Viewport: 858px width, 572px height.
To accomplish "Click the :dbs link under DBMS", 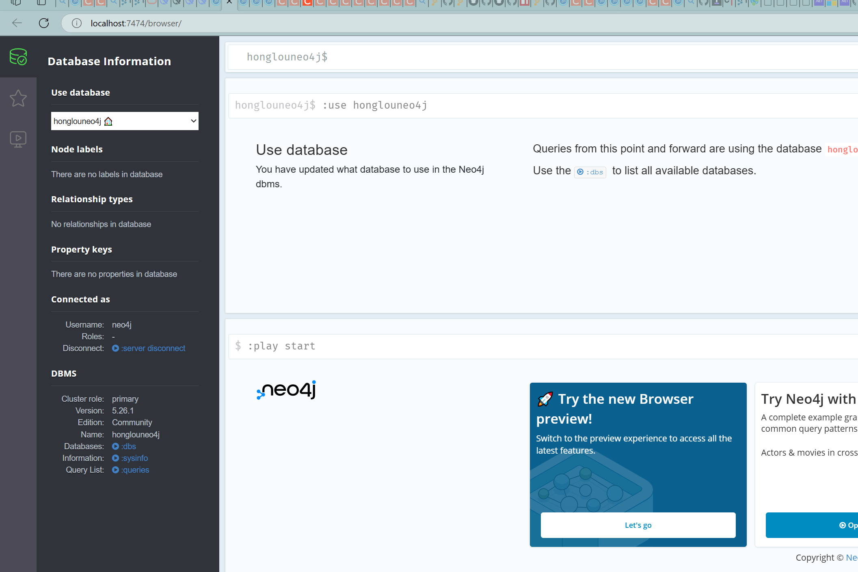I will pos(124,446).
